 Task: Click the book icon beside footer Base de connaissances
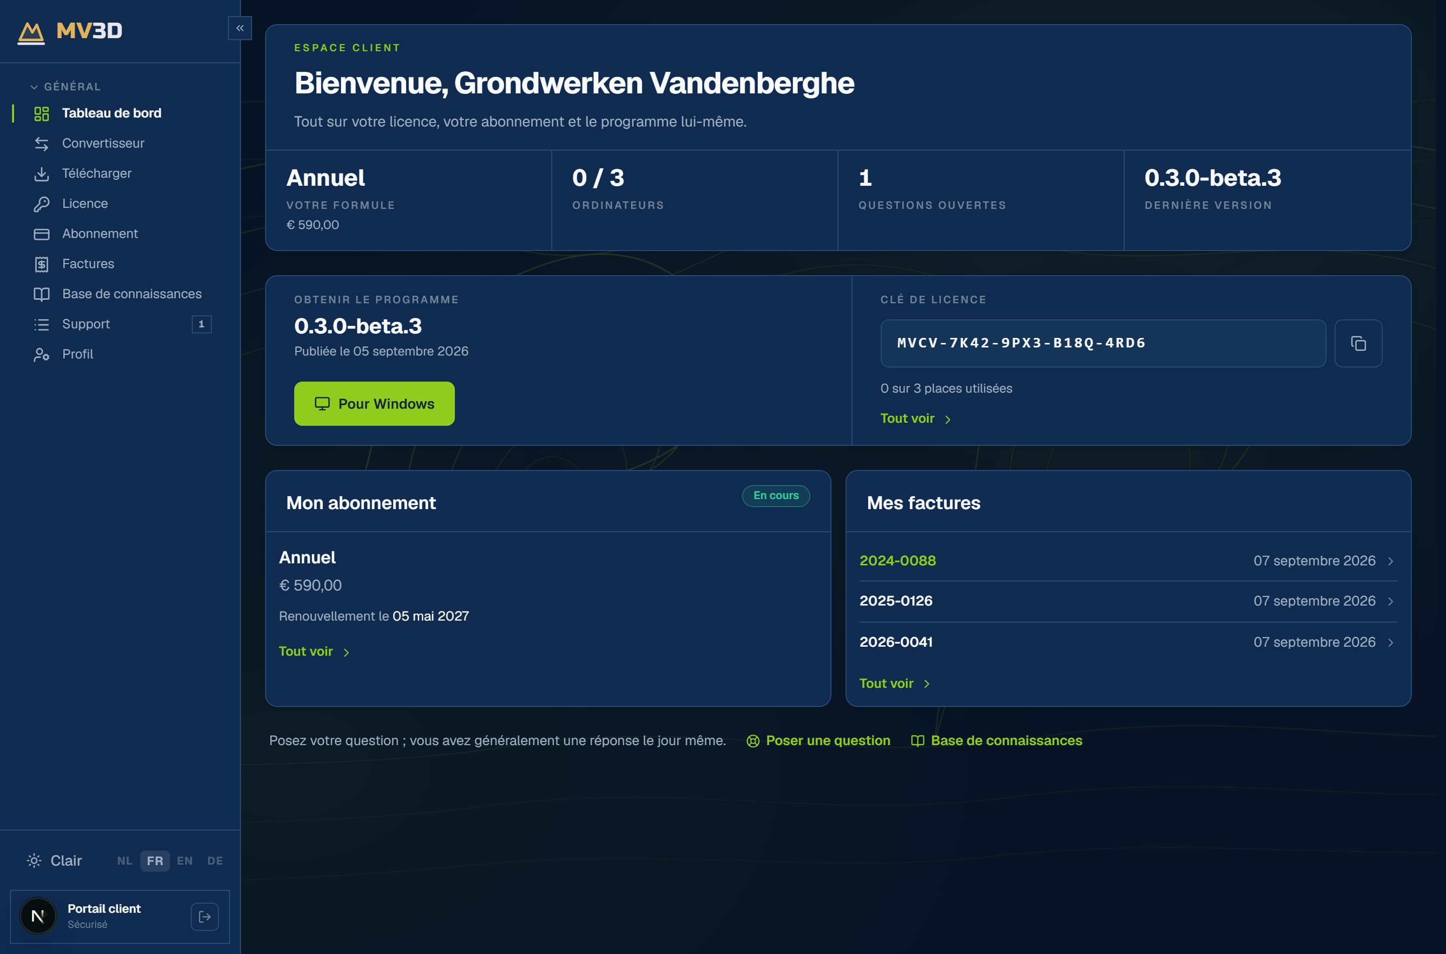coord(917,741)
